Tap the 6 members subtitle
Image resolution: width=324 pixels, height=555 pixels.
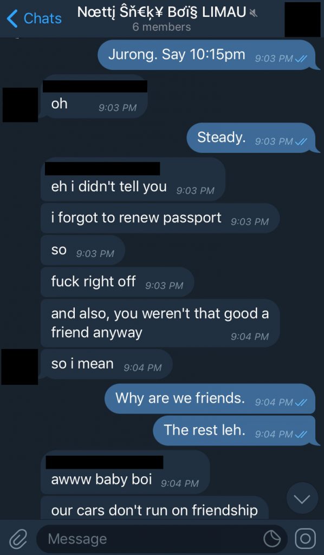tap(161, 27)
